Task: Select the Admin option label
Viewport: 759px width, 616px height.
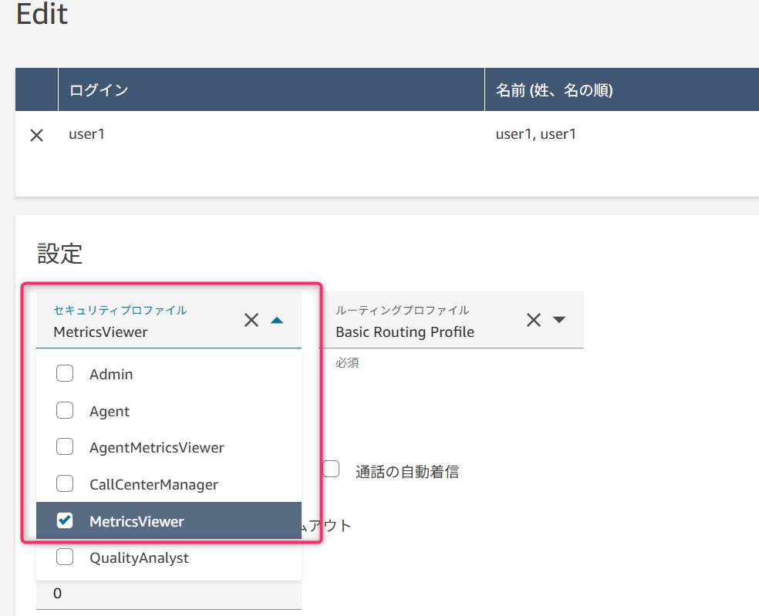Action: (111, 374)
